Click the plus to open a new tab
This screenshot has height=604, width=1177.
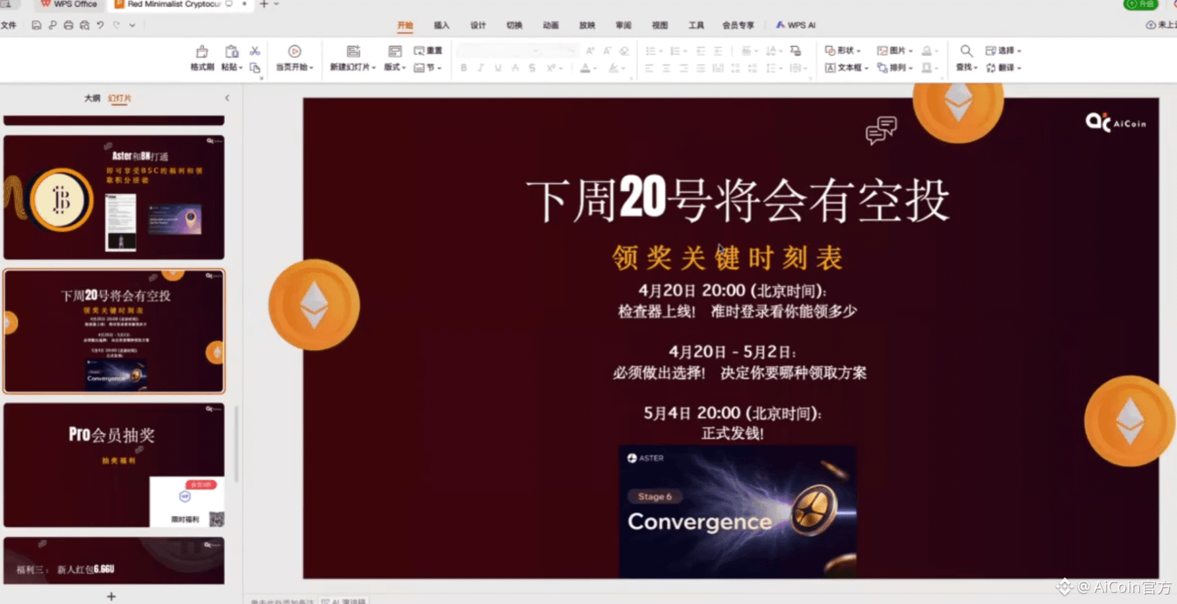point(264,4)
